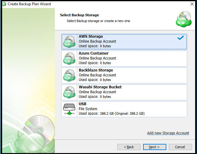This screenshot has height=154, width=197.
Task: Click used space line under Azure Container
Action: point(95,63)
